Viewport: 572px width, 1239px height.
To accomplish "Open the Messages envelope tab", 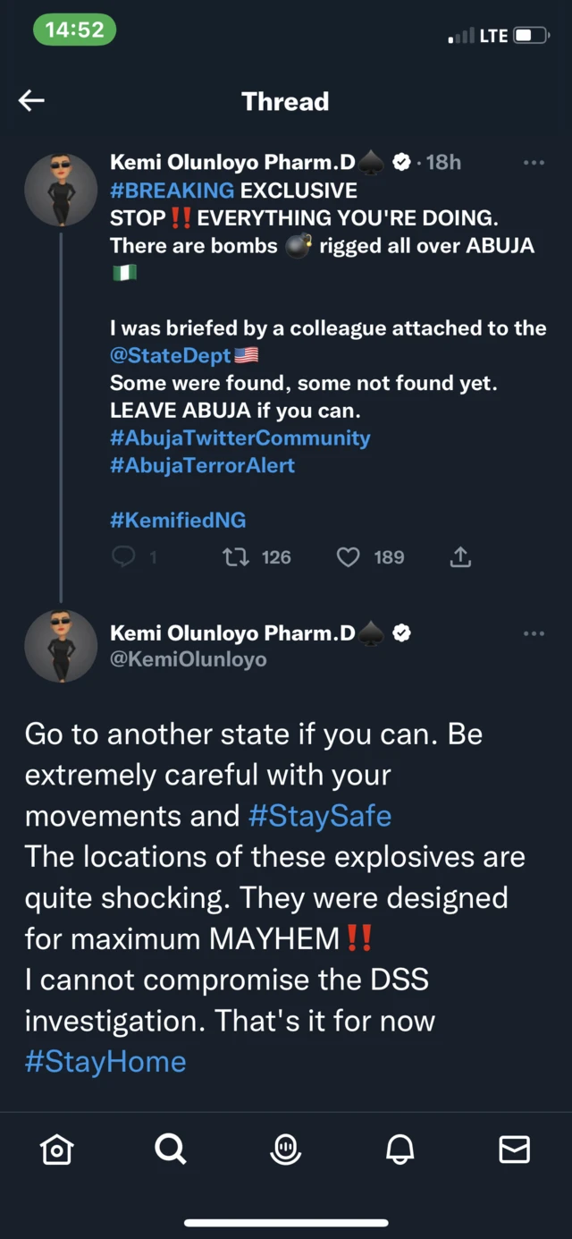I will pyautogui.click(x=515, y=1149).
